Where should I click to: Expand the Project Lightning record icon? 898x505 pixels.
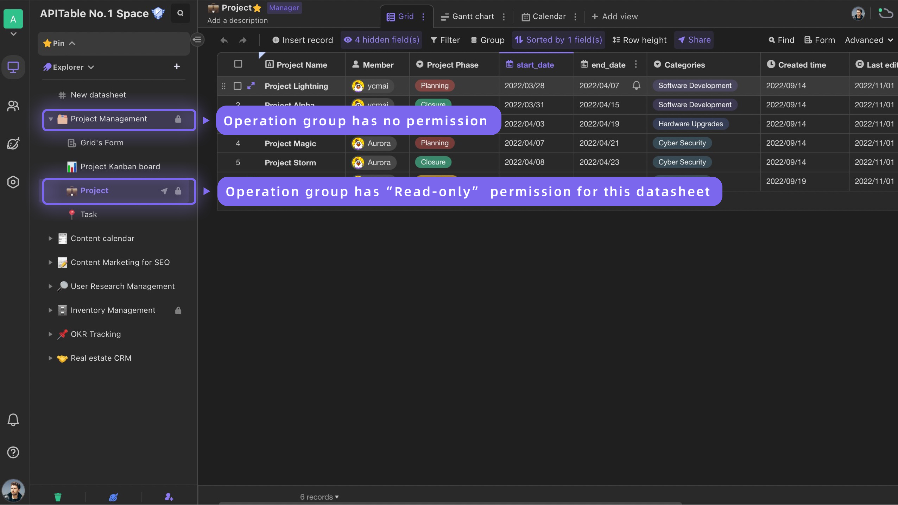pyautogui.click(x=251, y=86)
